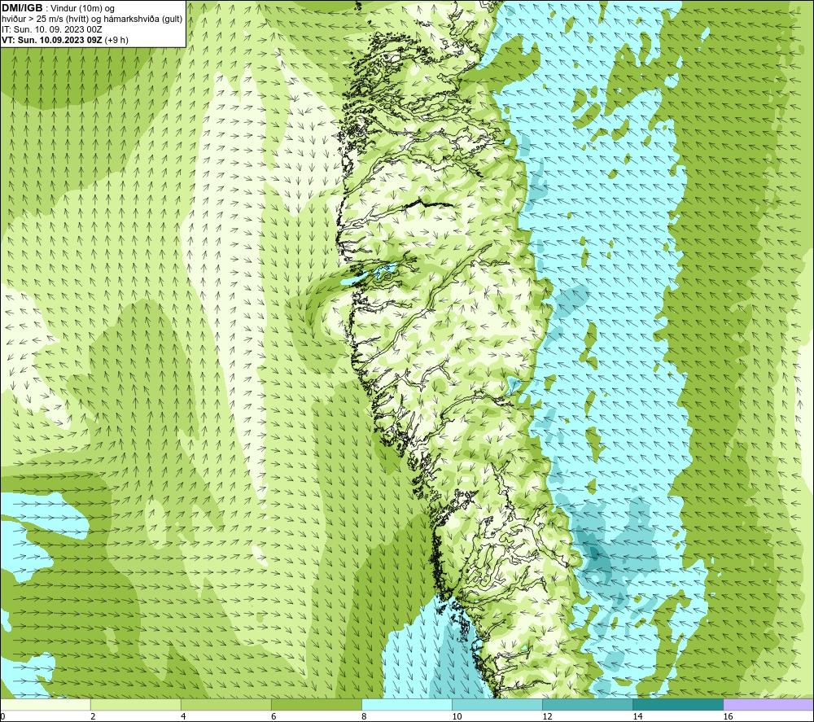Click the "Vindur (10m) og" text
The image size is (814, 722).
[x=83, y=9]
